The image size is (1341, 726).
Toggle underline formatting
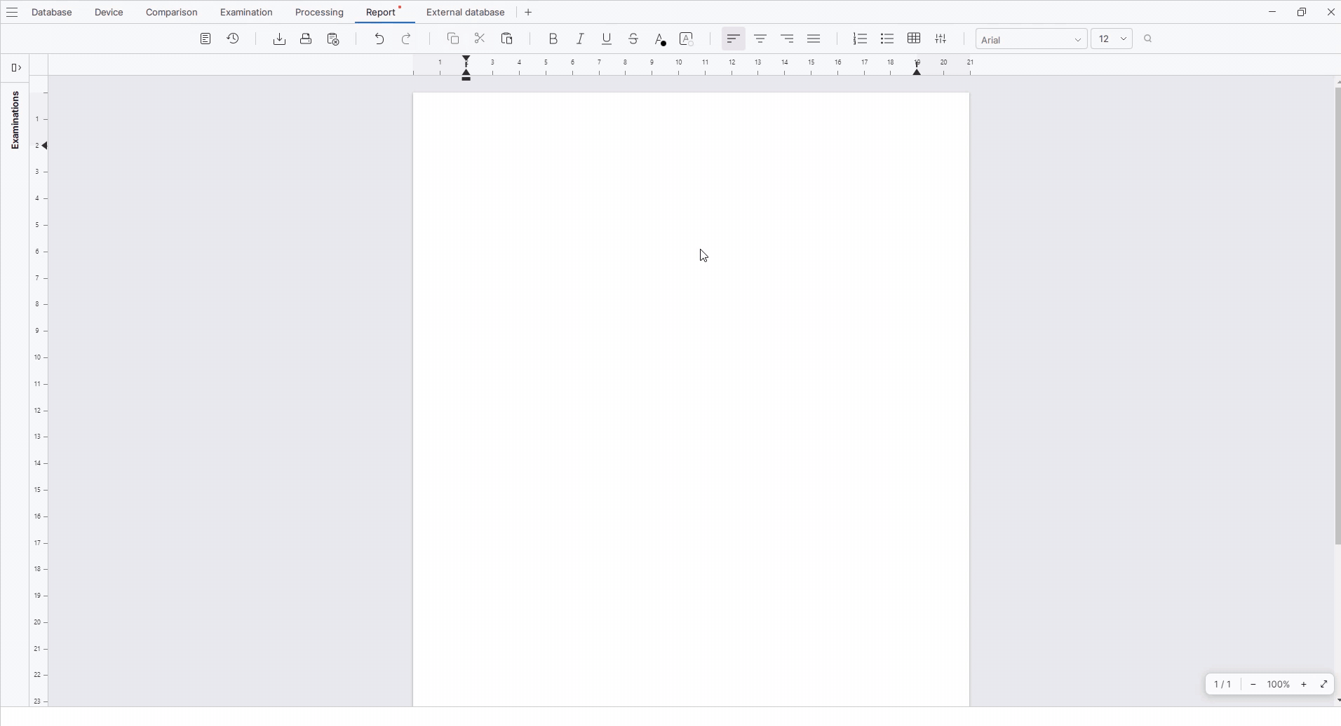coord(607,39)
